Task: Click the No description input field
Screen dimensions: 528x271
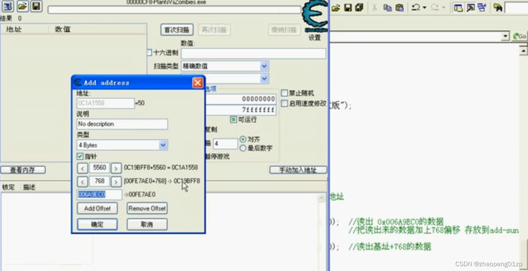Action: pyautogui.click(x=122, y=124)
